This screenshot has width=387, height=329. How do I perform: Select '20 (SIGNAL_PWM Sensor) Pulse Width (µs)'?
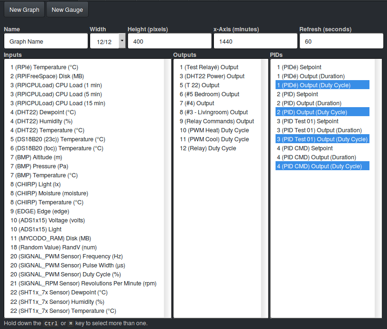[x=84, y=265]
